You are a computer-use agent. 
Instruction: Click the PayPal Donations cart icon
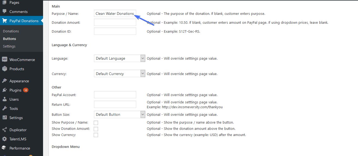click(x=5, y=21)
